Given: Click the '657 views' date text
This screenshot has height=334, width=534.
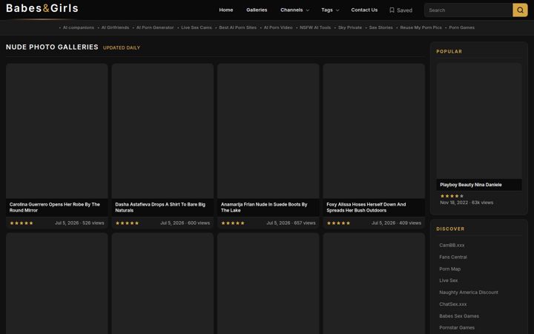Looking at the screenshot, I should tap(291, 223).
